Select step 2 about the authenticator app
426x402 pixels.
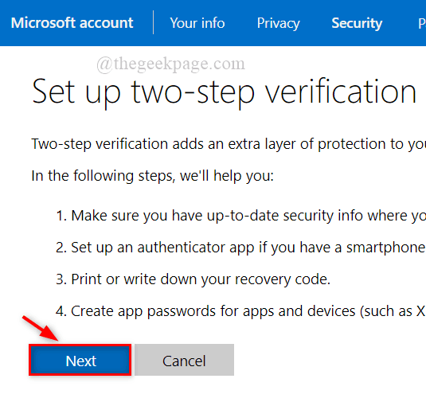[240, 248]
